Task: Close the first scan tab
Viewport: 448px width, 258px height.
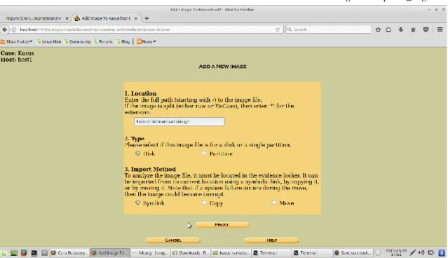Action: click(x=67, y=18)
